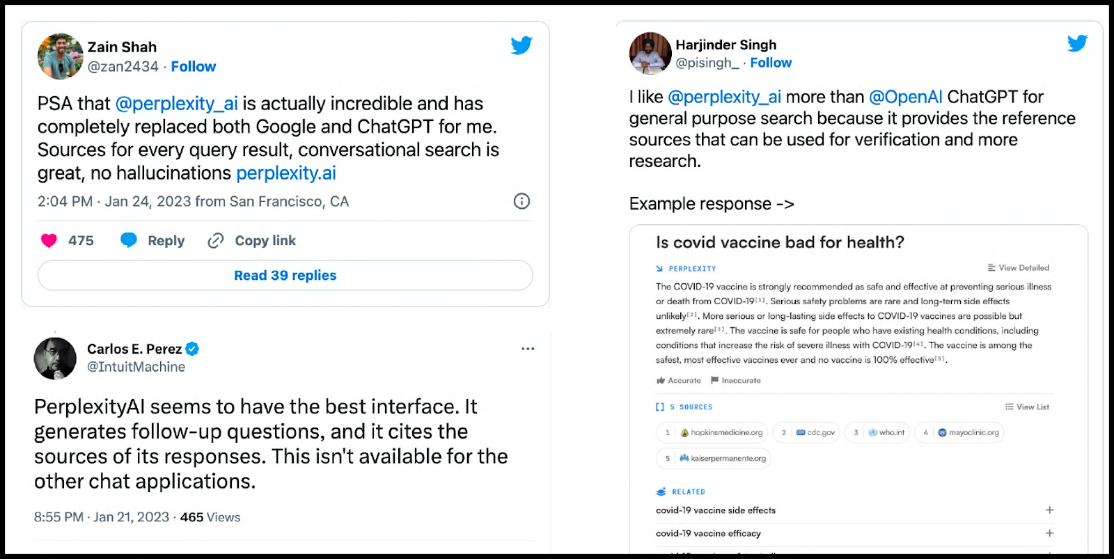The width and height of the screenshot is (1114, 559).
Task: Click the Twitter bird icon on Harjinder Singh's tweet
Action: [x=1077, y=43]
